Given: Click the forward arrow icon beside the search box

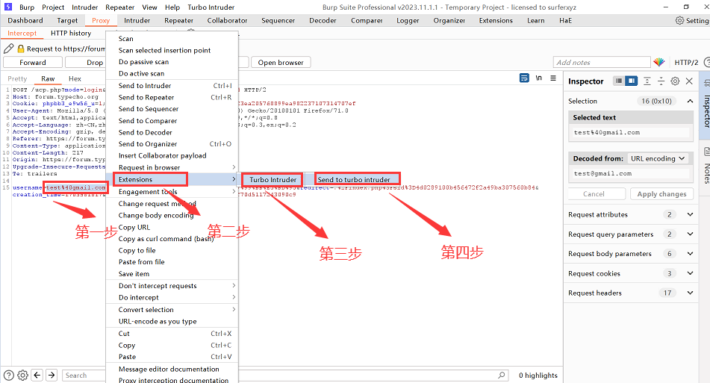Looking at the screenshot, I should (52, 375).
